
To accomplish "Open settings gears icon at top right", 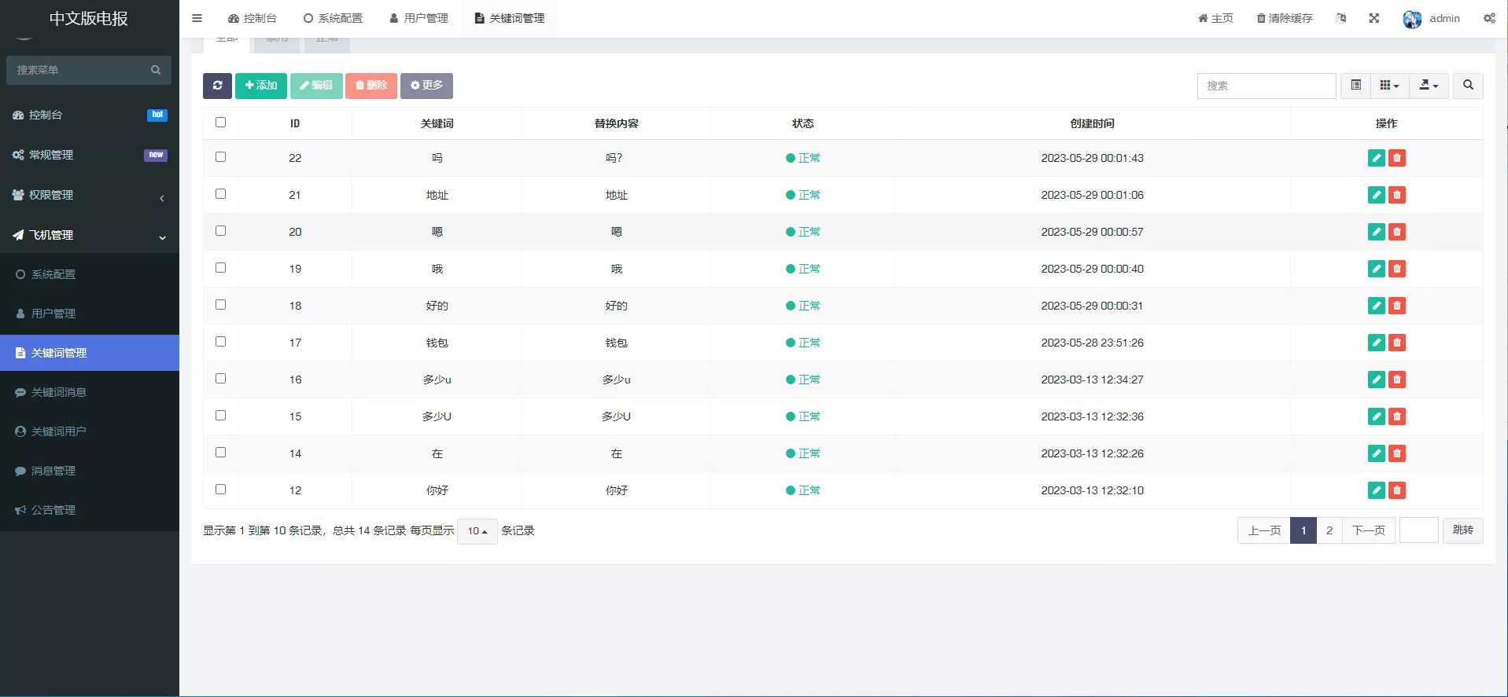I will click(1489, 18).
